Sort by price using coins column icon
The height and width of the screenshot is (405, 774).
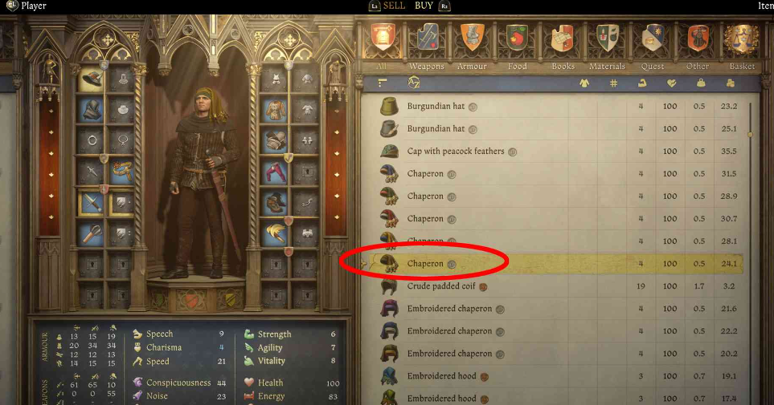tap(731, 83)
